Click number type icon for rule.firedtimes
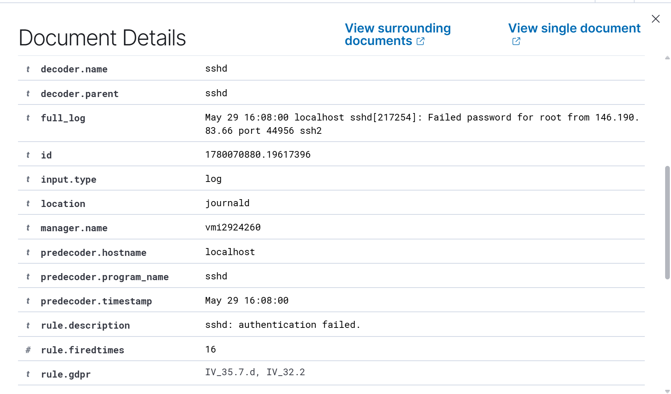This screenshot has height=394, width=671. tap(28, 350)
